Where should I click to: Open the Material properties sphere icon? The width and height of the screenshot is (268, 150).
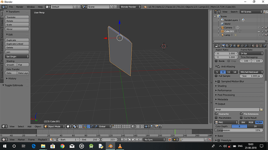tap(253, 46)
